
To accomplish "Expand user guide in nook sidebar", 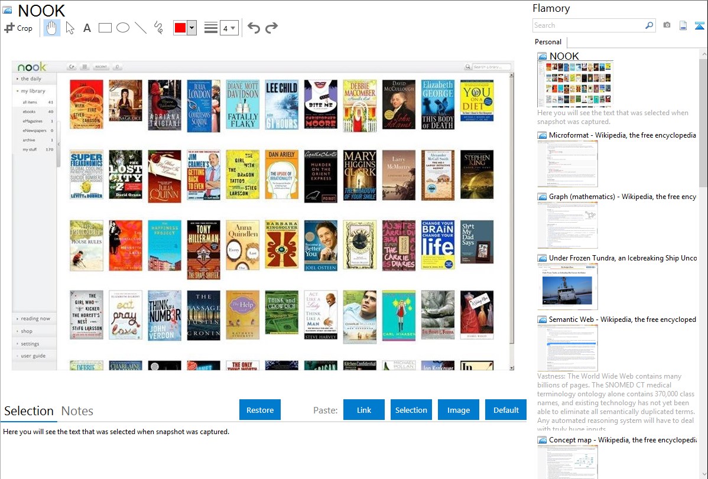I will 34,356.
